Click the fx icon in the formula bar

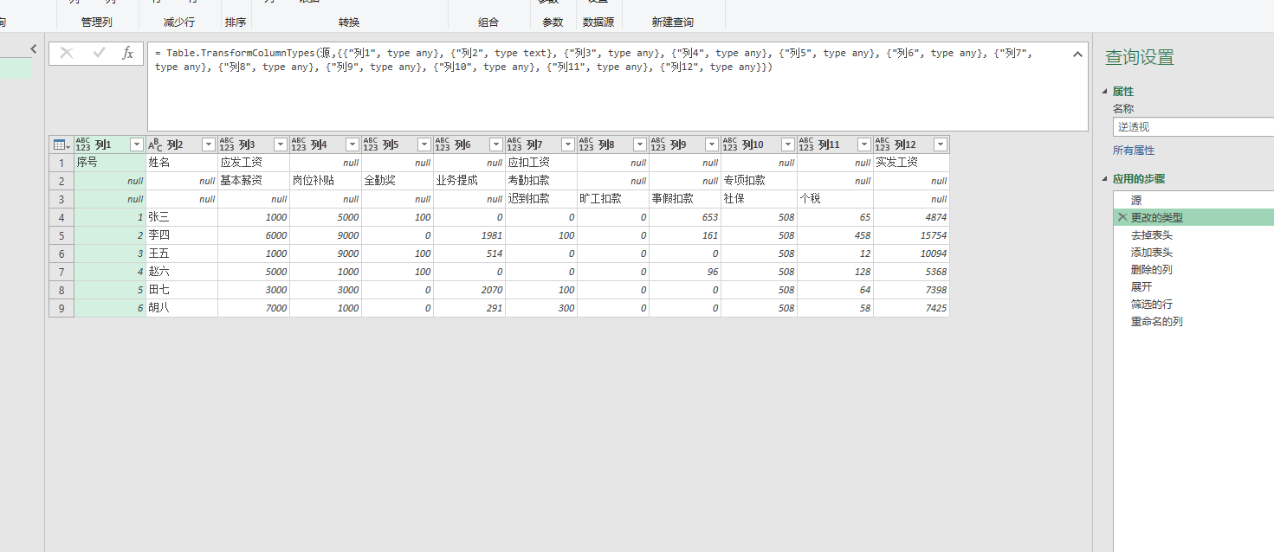(x=127, y=53)
